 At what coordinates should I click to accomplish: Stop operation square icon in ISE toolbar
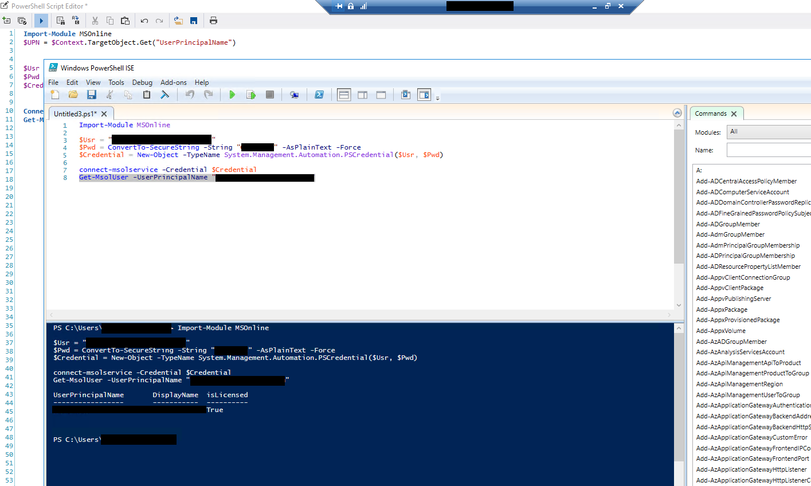(x=270, y=95)
